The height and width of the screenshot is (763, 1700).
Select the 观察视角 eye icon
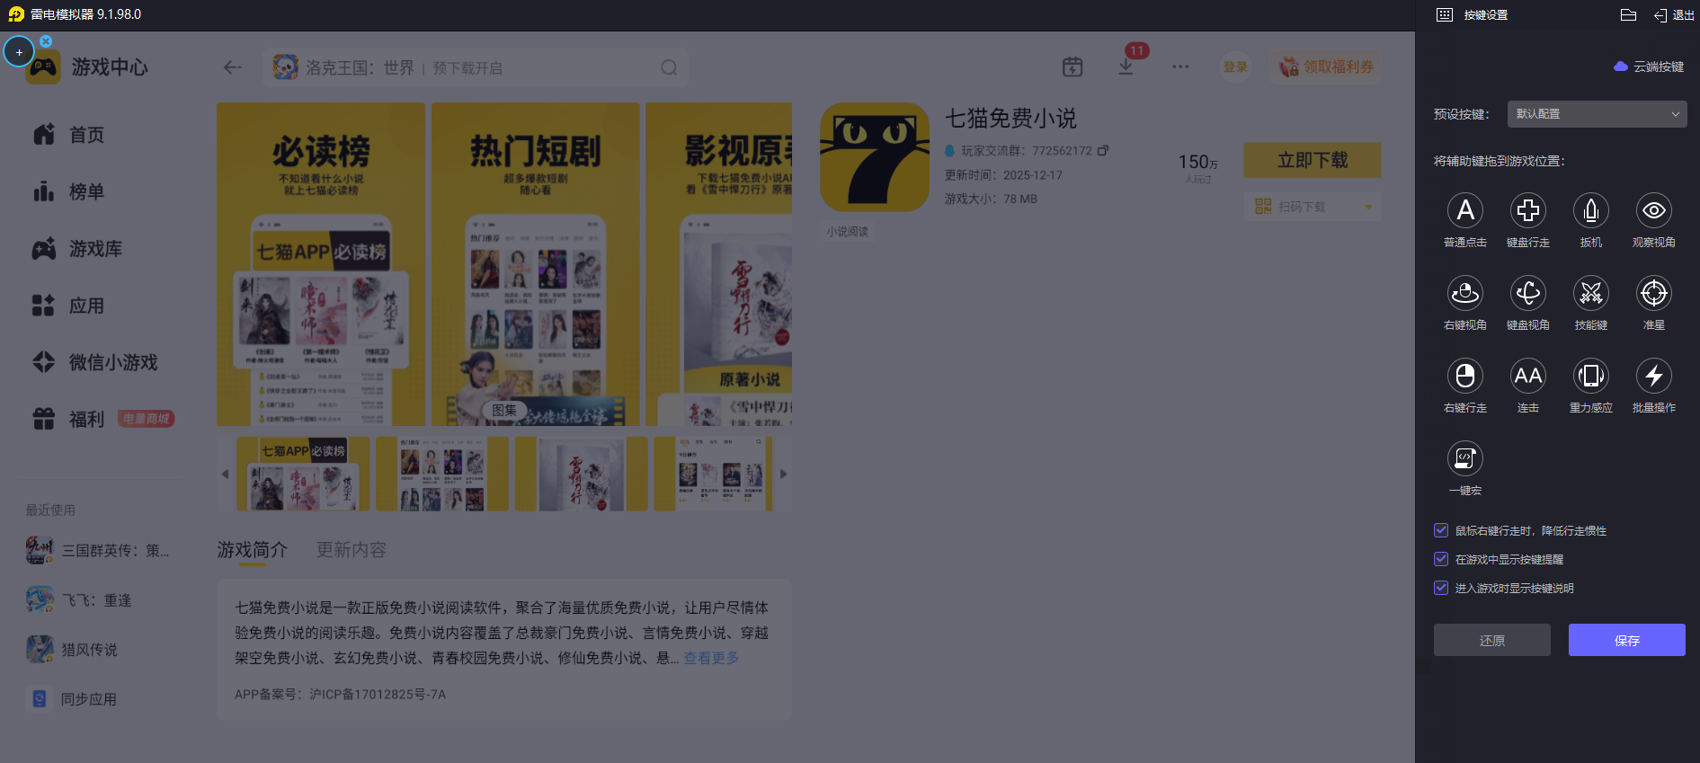click(x=1653, y=211)
